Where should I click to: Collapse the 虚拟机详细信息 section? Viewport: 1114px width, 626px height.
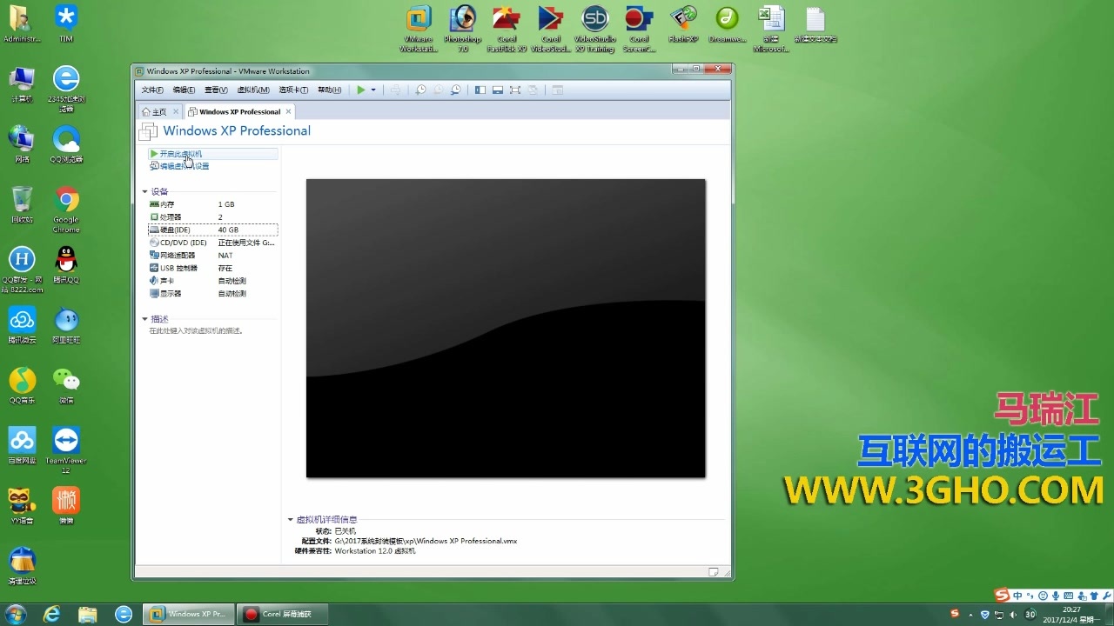(x=291, y=519)
